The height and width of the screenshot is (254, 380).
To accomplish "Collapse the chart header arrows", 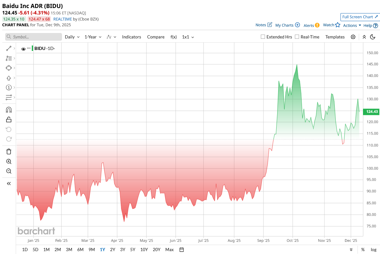I will coord(364,37).
